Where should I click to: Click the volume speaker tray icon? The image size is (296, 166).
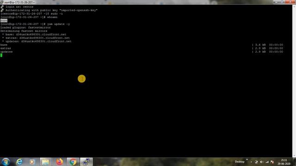(261, 162)
